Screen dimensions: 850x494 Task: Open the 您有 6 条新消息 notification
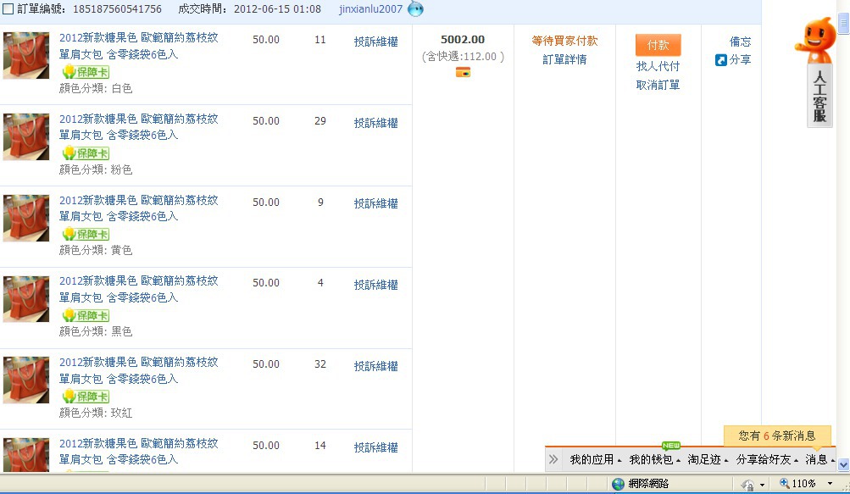click(x=777, y=436)
